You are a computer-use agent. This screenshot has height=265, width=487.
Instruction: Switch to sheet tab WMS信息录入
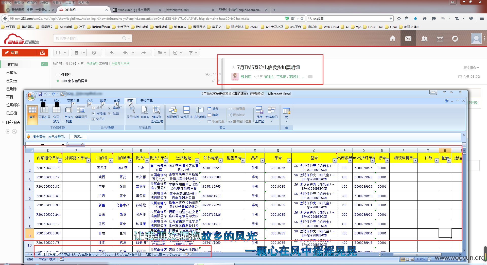tap(156, 254)
